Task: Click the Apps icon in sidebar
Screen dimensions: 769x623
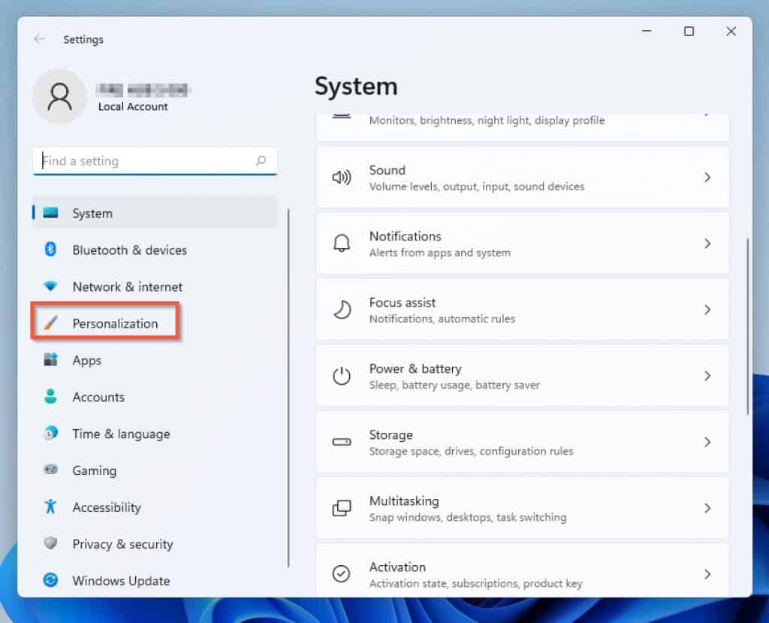Action: point(50,359)
